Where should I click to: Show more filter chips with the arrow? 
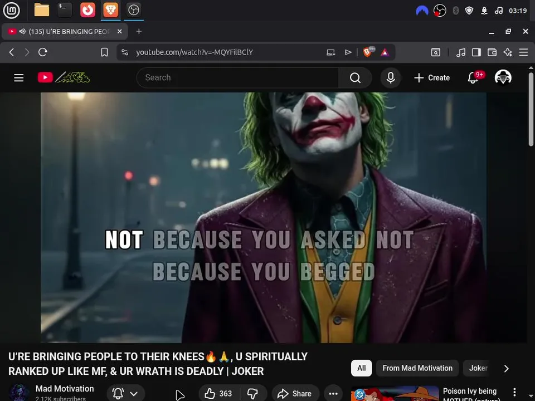point(507,368)
